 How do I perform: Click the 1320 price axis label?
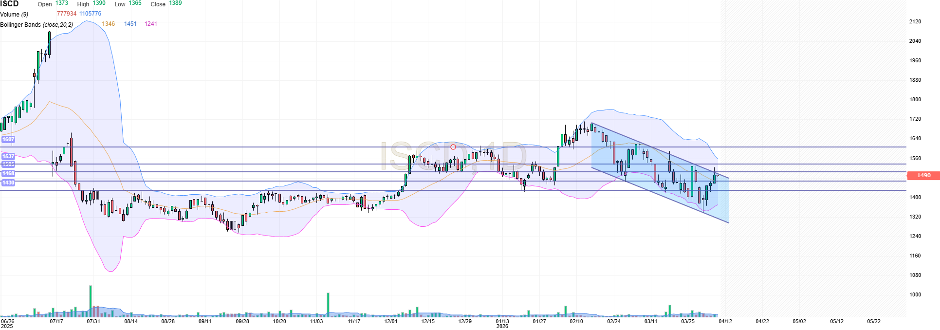(x=915, y=217)
